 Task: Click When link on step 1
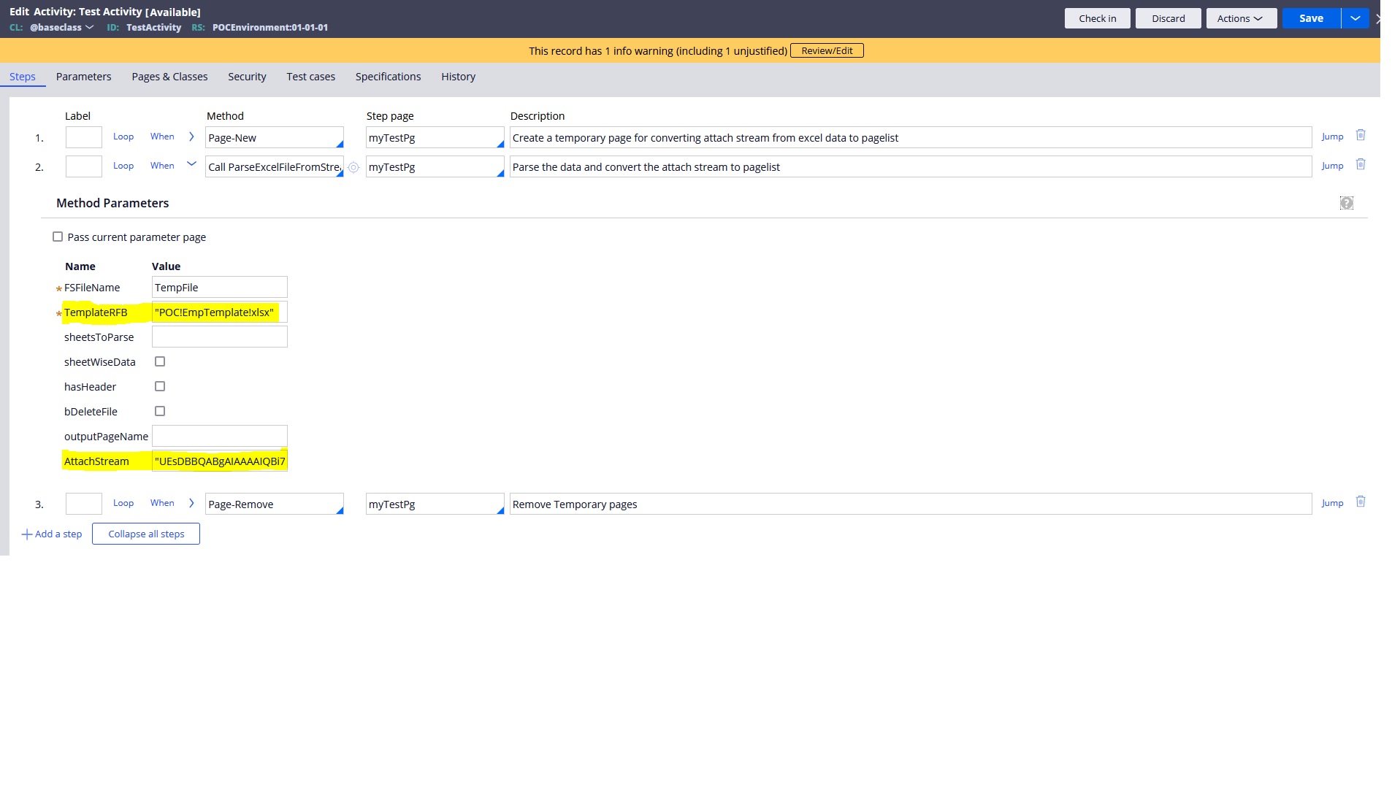click(162, 137)
